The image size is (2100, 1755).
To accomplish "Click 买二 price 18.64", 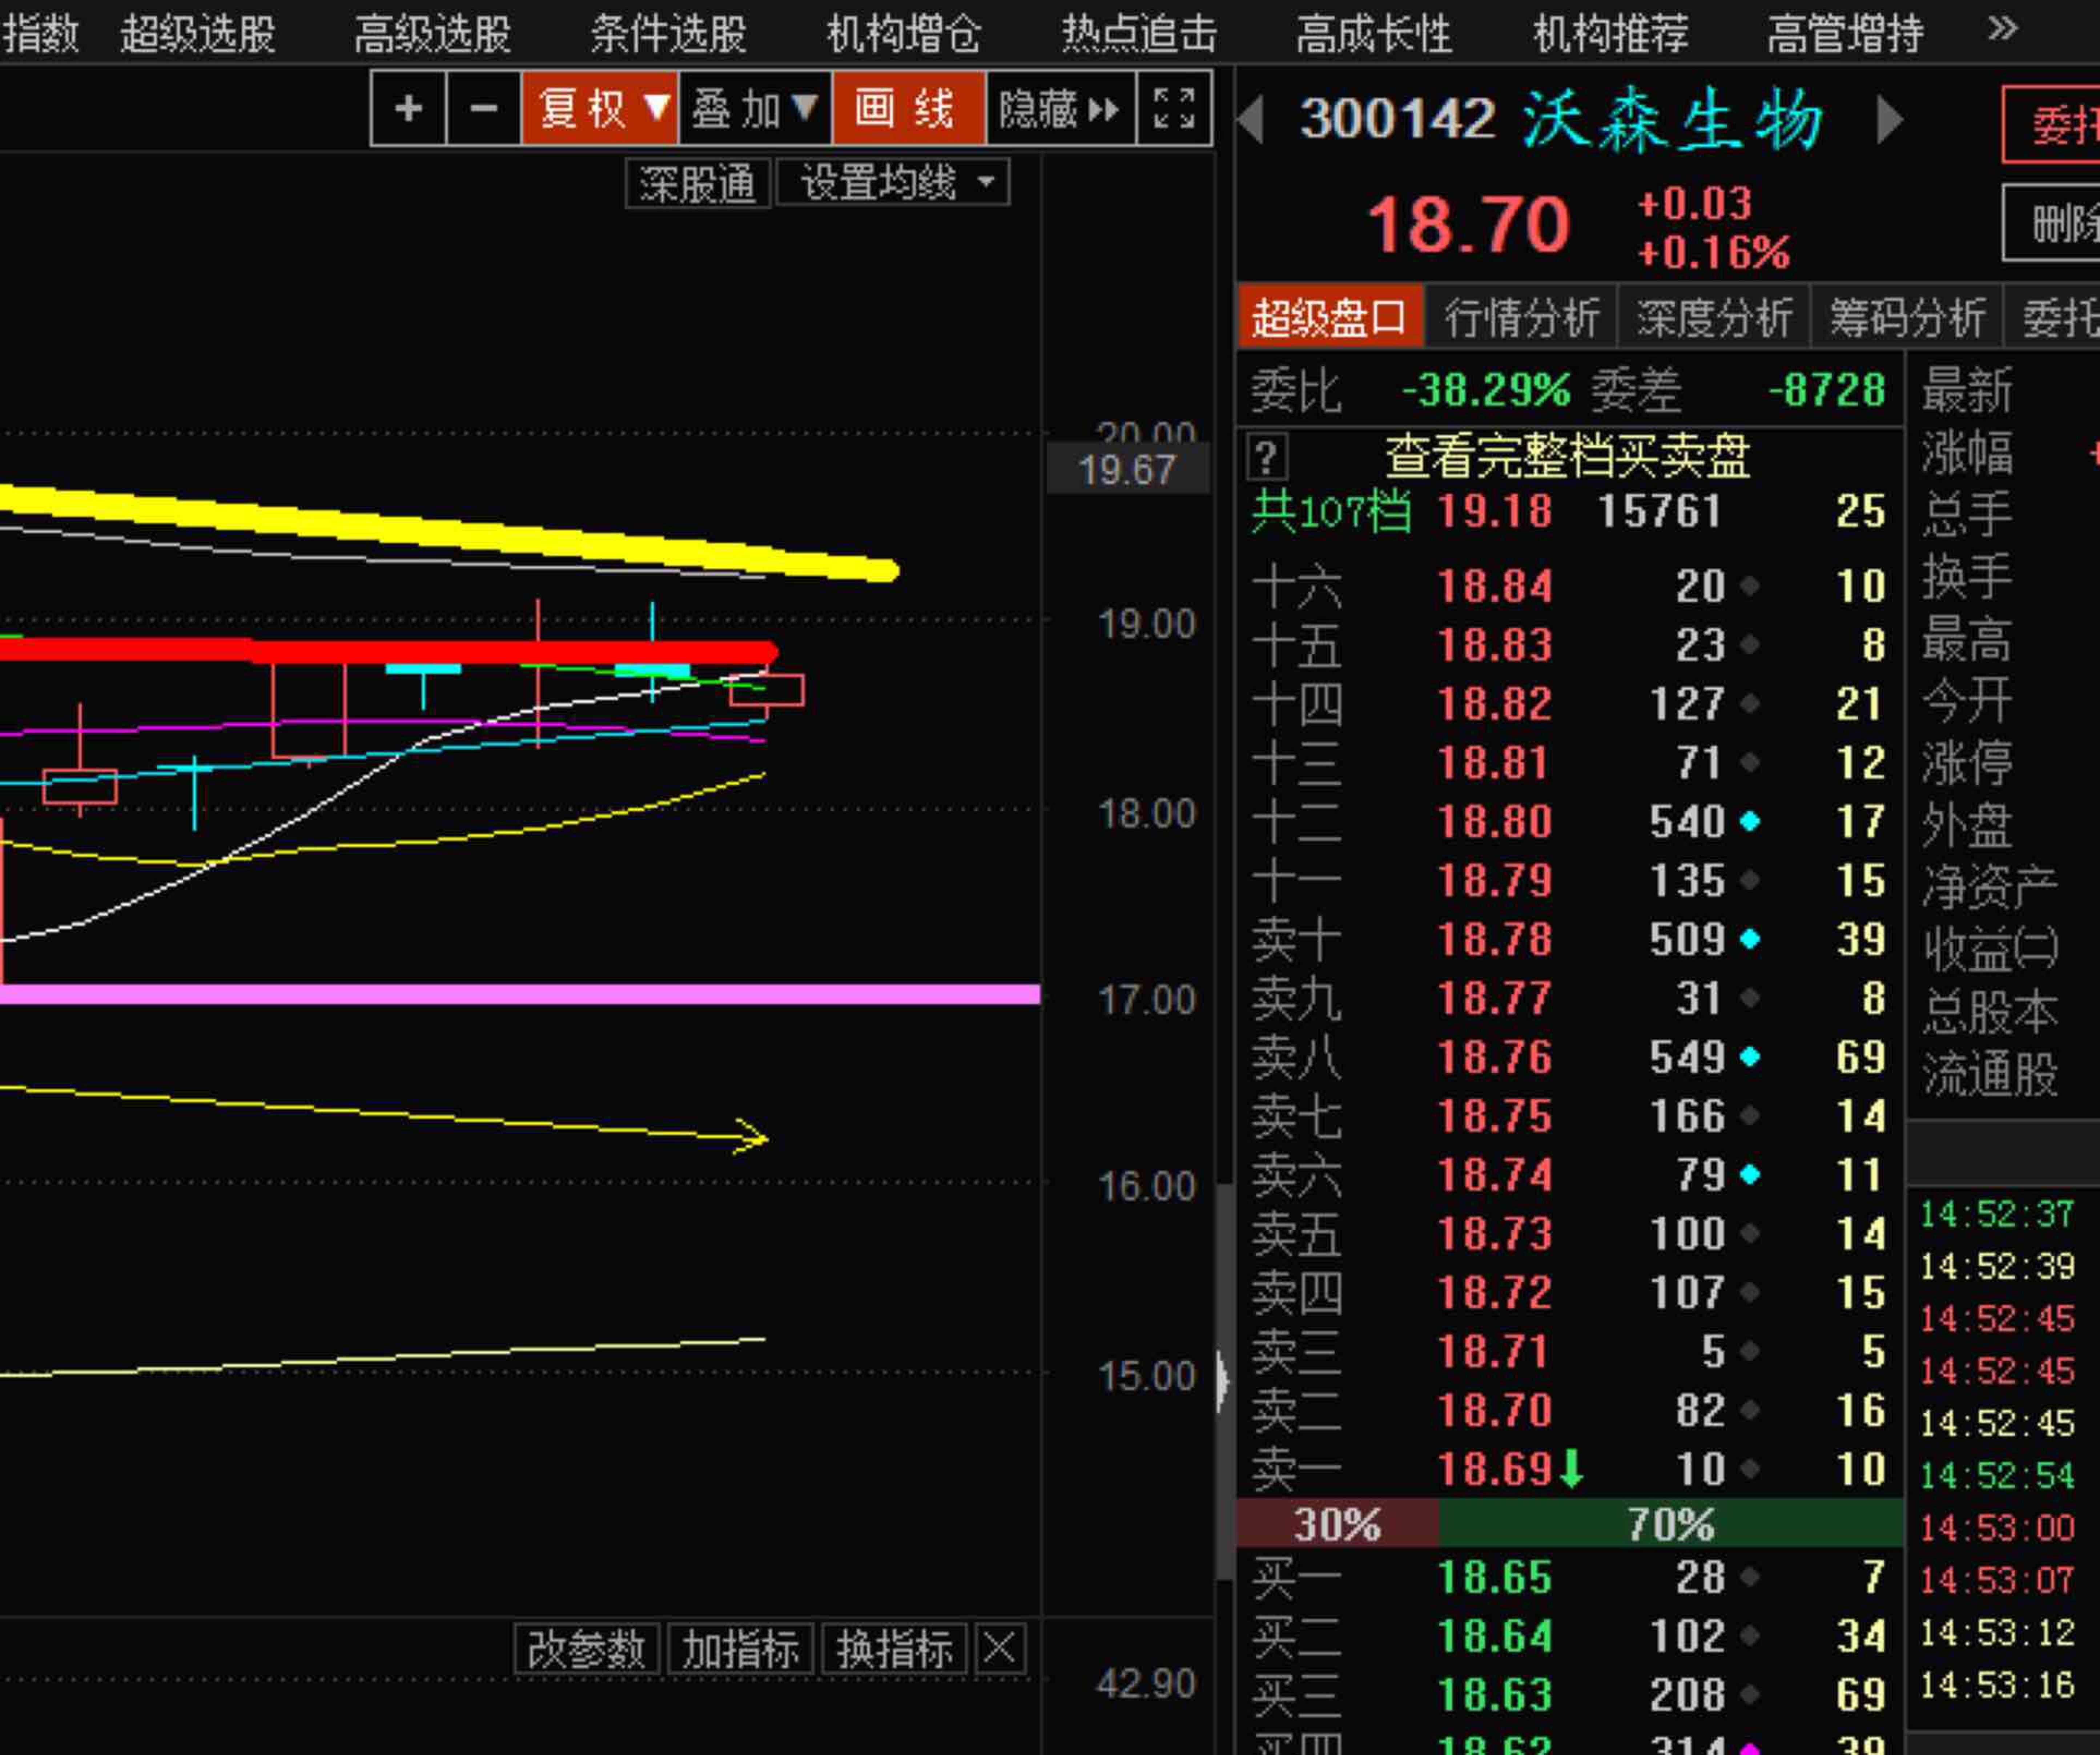I will point(1494,1636).
